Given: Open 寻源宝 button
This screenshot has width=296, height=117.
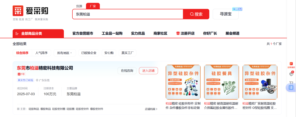Looking at the screenshot, I should coord(226,14).
